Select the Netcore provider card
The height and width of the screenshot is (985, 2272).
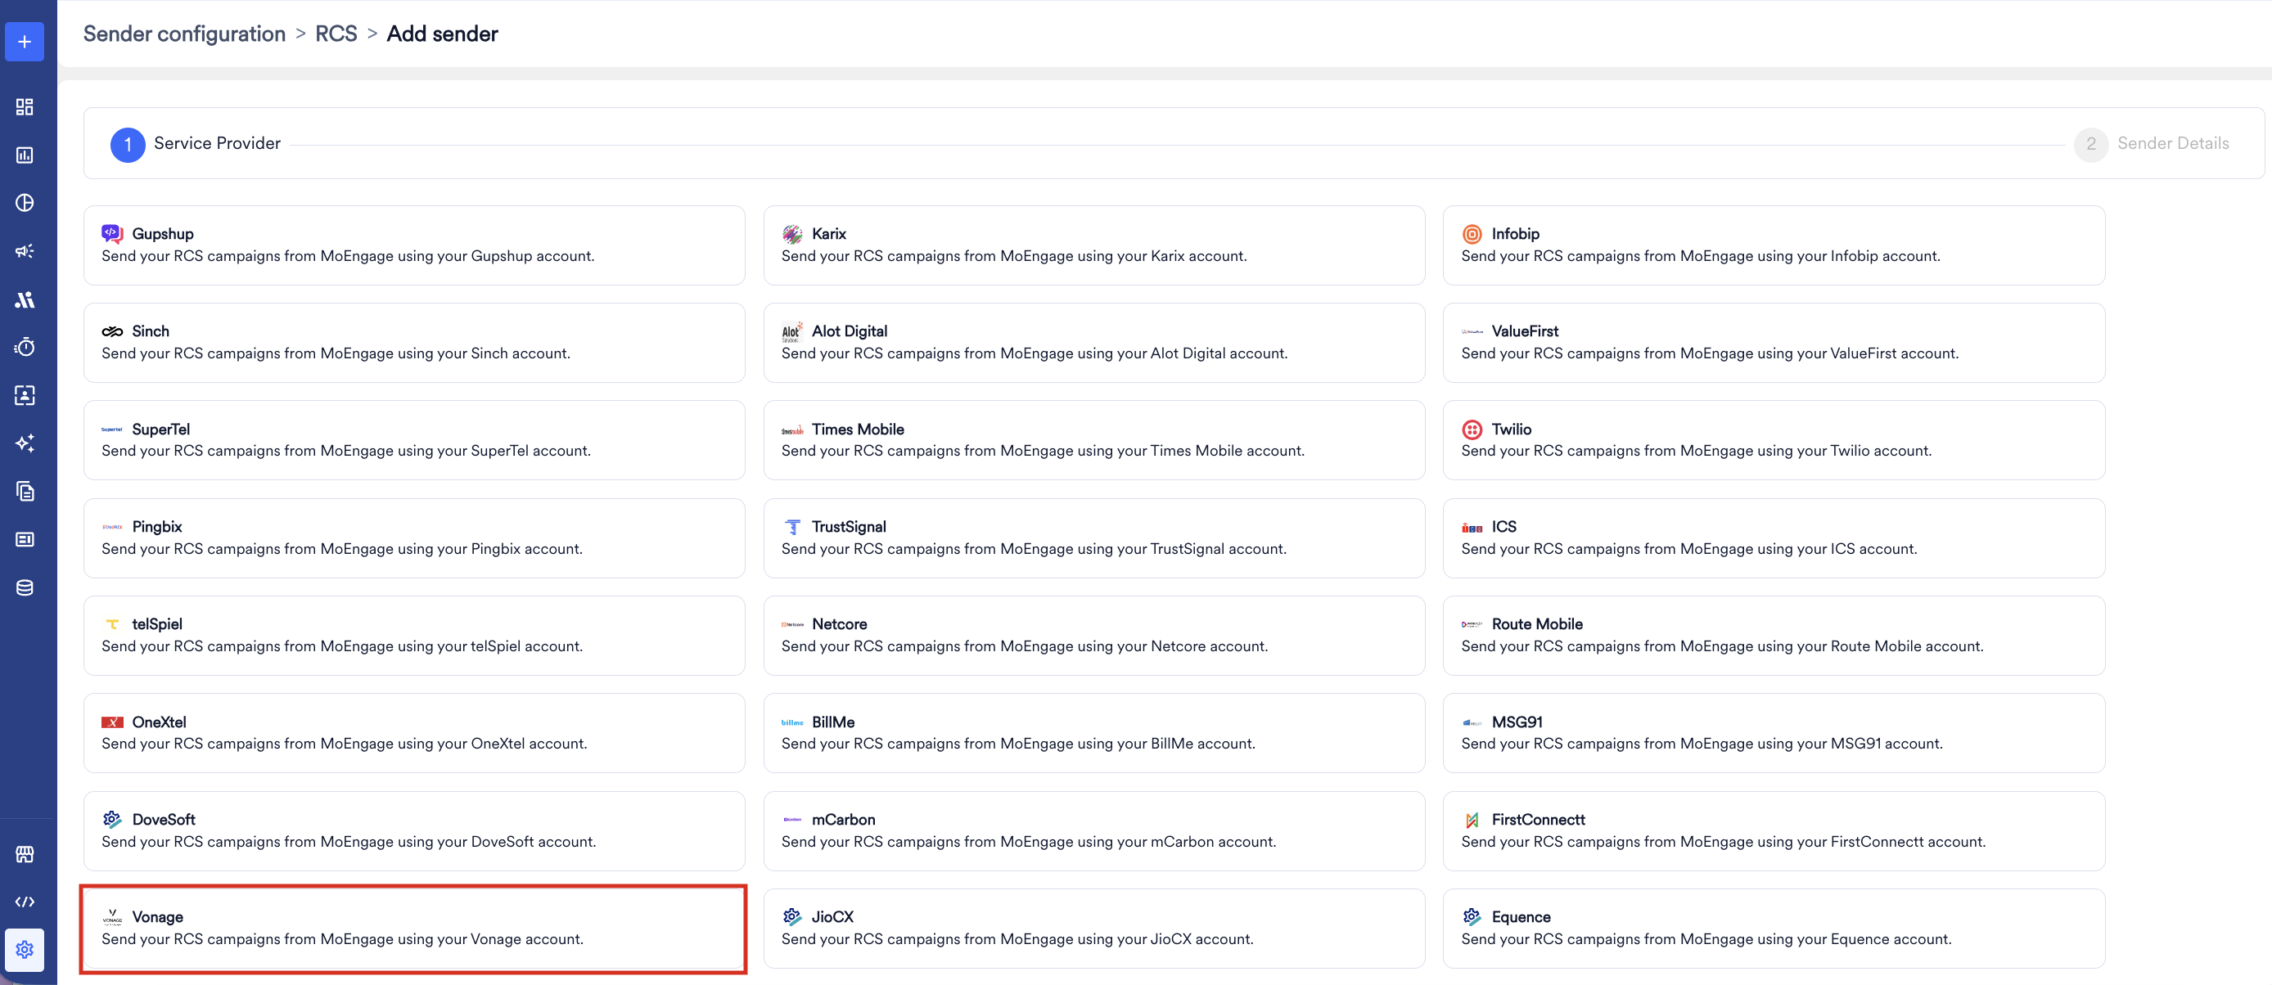coord(1093,636)
